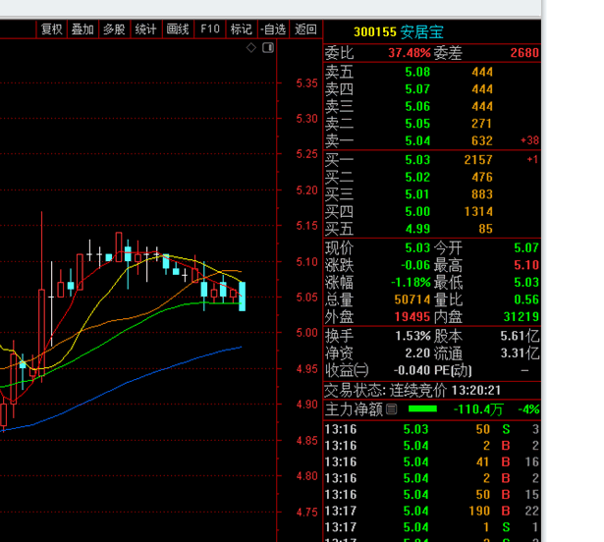This screenshot has width=604, height=542.
Task: Click the 今开 value 5.07
Action: (x=526, y=248)
